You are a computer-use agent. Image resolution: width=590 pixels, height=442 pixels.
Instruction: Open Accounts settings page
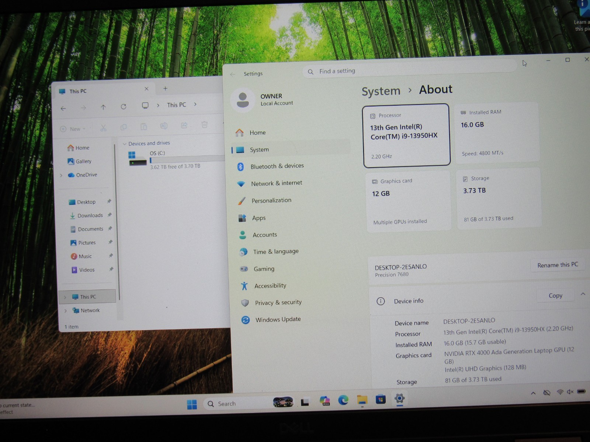[264, 235]
